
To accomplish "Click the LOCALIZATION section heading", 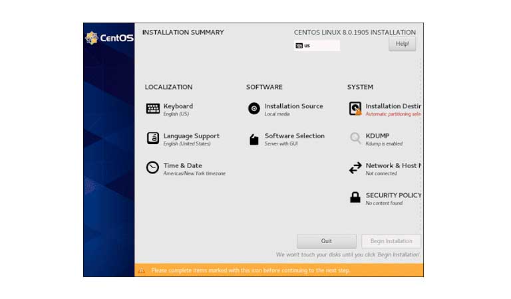I will [169, 87].
